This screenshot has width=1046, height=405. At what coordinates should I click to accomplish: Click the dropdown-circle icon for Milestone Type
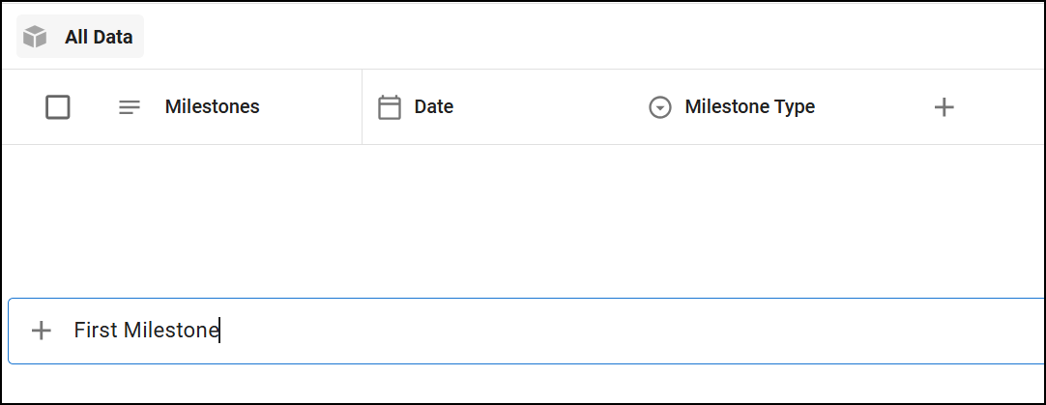pos(660,107)
